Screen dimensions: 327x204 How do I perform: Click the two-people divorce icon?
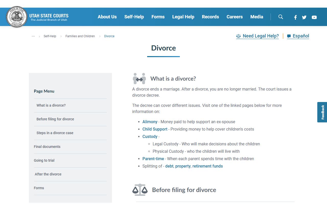139,79
